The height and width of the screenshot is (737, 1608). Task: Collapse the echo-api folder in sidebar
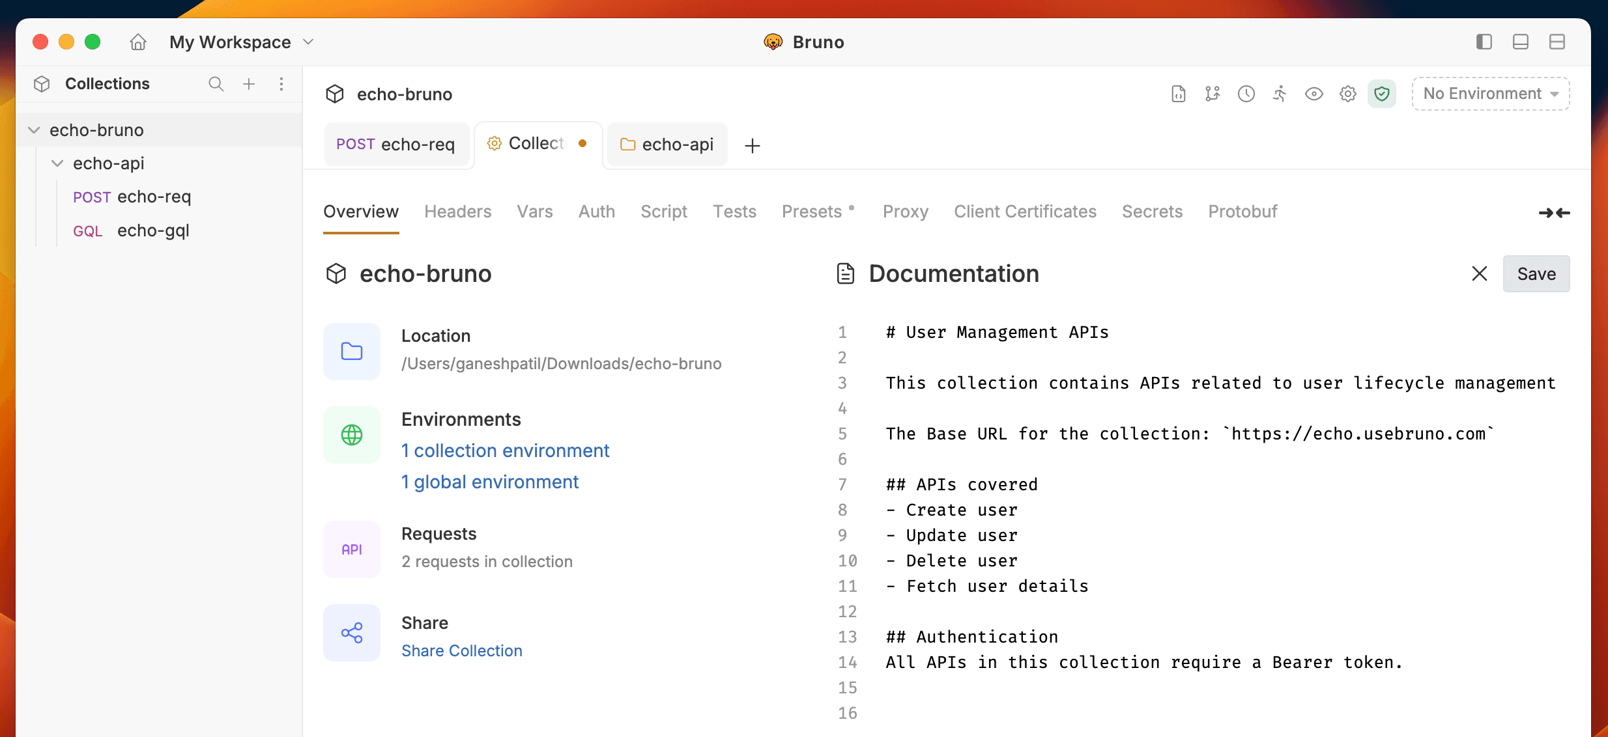[57, 163]
